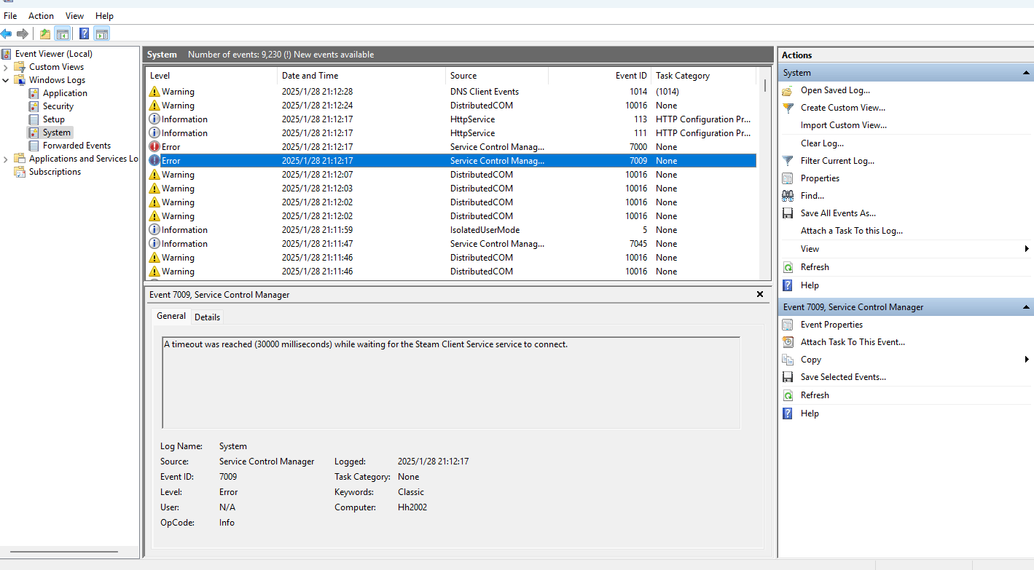Click the Open Saved Log folder icon
Screen dimensions: 1034x570
point(788,90)
